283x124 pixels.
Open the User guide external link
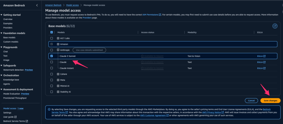click(10, 117)
